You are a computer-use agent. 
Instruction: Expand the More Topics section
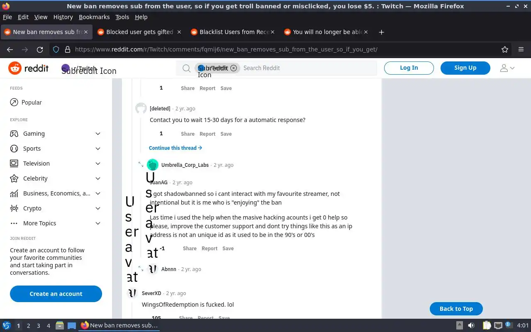click(x=56, y=223)
